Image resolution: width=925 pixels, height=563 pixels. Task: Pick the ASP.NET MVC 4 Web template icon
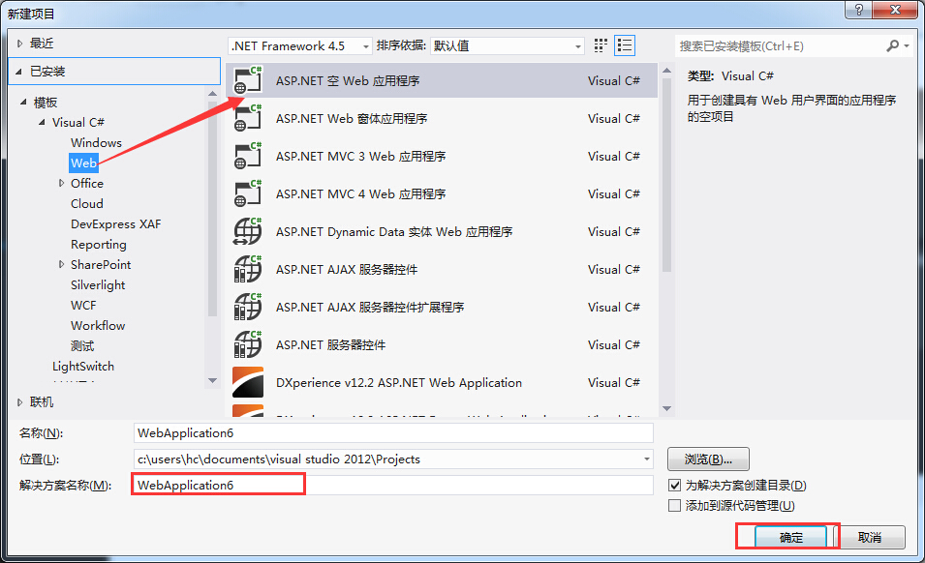point(248,193)
